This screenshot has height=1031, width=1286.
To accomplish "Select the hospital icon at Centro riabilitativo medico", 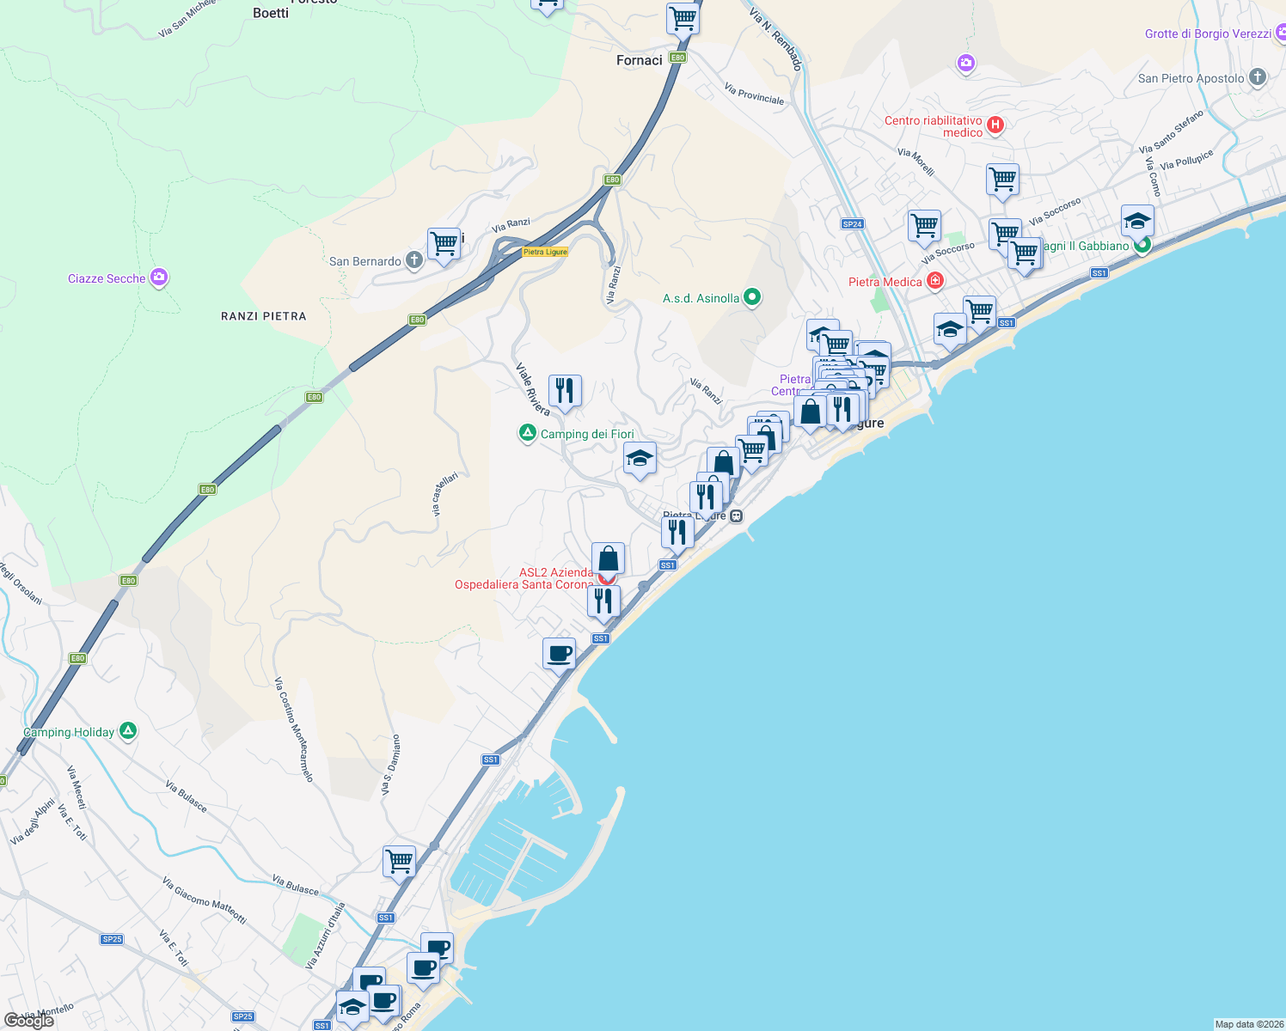I will (995, 123).
